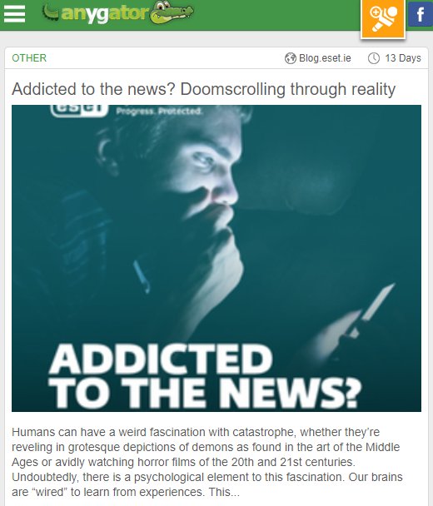Open the Blog.eset.ie source link
Viewport: 433px width, 506px height.
(x=325, y=58)
